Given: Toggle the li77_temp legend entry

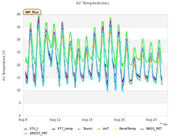Looking at the screenshot, I should (62, 129).
